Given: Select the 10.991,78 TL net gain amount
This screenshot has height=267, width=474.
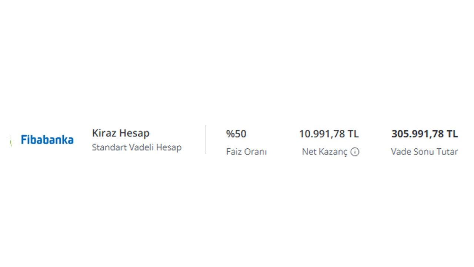Looking at the screenshot, I should click(x=329, y=134).
